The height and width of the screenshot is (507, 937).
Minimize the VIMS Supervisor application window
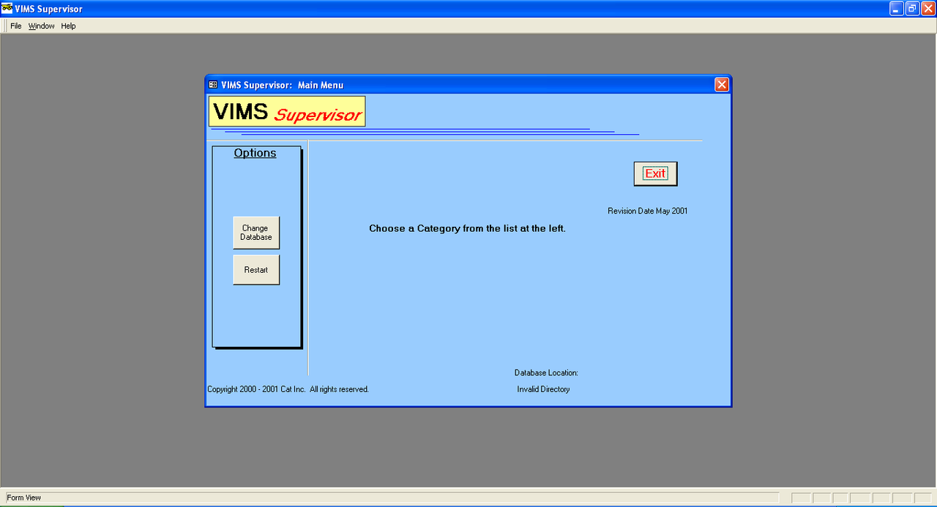897,9
